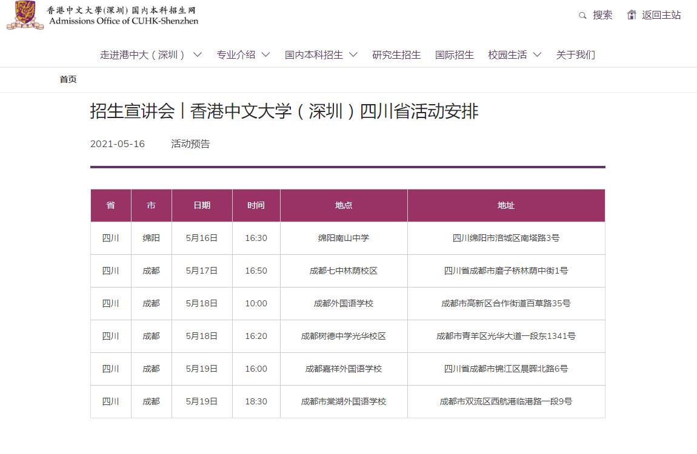This screenshot has height=454, width=697.
Task: Click the 绵阳 city cell
Action: tap(151, 238)
